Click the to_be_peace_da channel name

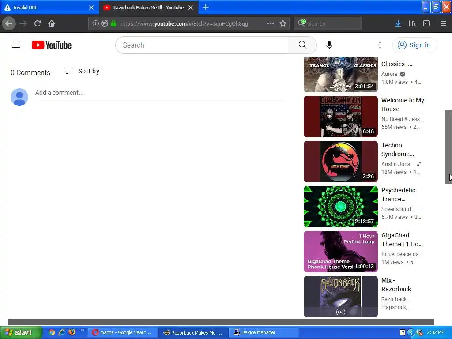(x=400, y=254)
